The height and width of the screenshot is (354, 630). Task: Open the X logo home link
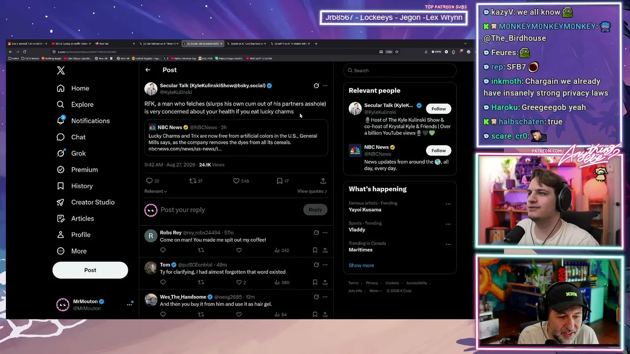[x=61, y=70]
